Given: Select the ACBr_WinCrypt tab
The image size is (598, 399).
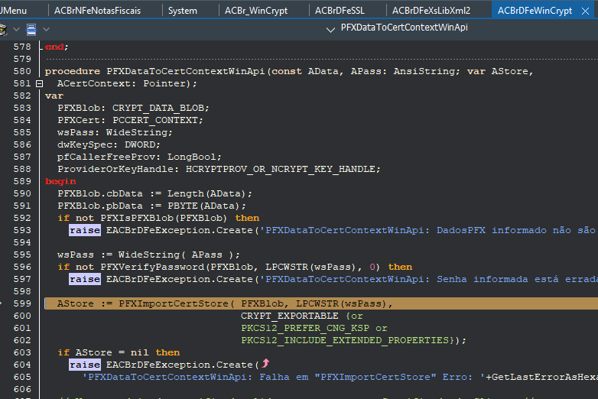Looking at the screenshot, I should tap(256, 11).
